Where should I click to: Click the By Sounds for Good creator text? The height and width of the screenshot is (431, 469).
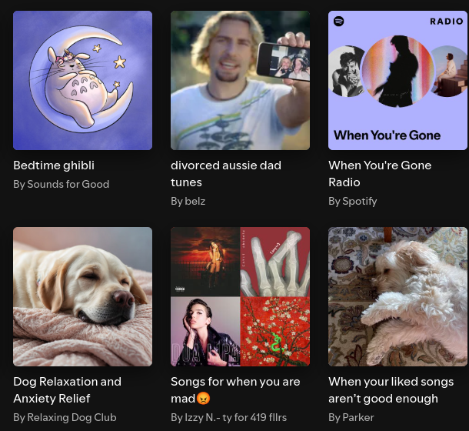[x=62, y=184]
